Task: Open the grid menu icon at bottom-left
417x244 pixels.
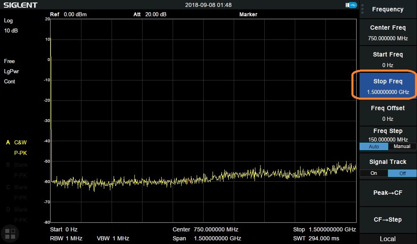Action: [x=10, y=233]
